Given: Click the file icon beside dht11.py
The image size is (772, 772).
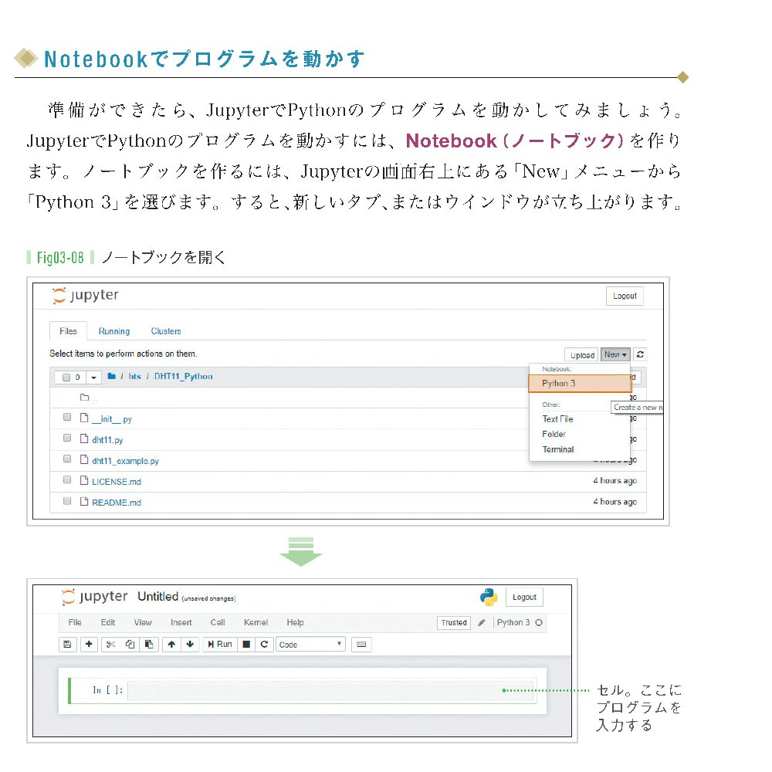Looking at the screenshot, I should (84, 438).
